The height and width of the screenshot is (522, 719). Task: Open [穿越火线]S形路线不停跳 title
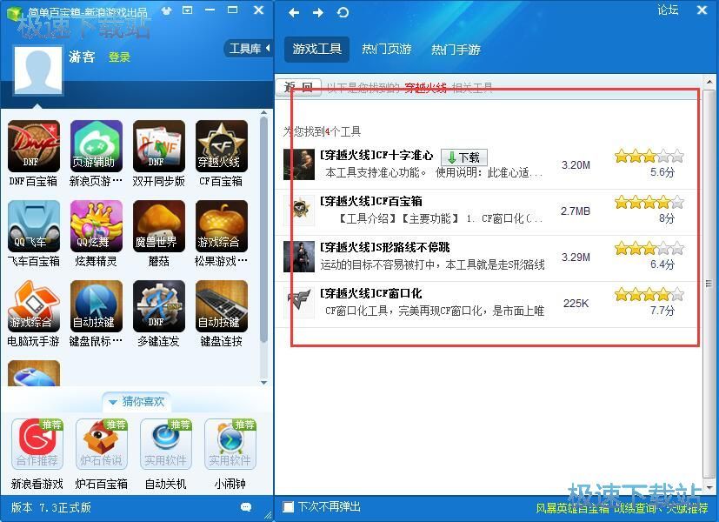[x=385, y=247]
